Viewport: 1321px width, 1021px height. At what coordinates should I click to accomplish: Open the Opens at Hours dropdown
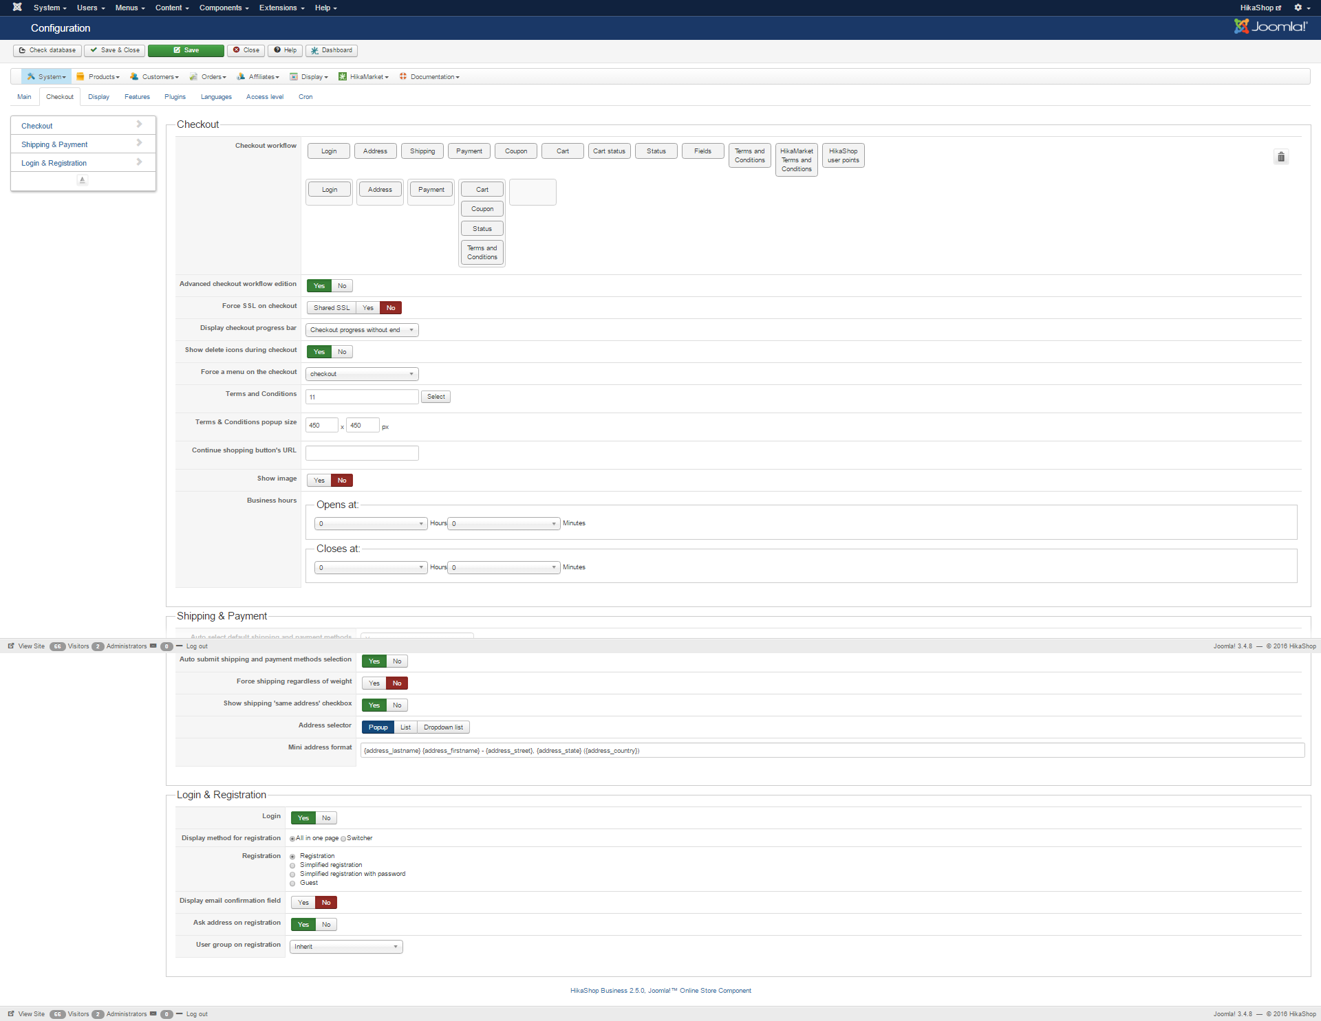click(x=371, y=524)
